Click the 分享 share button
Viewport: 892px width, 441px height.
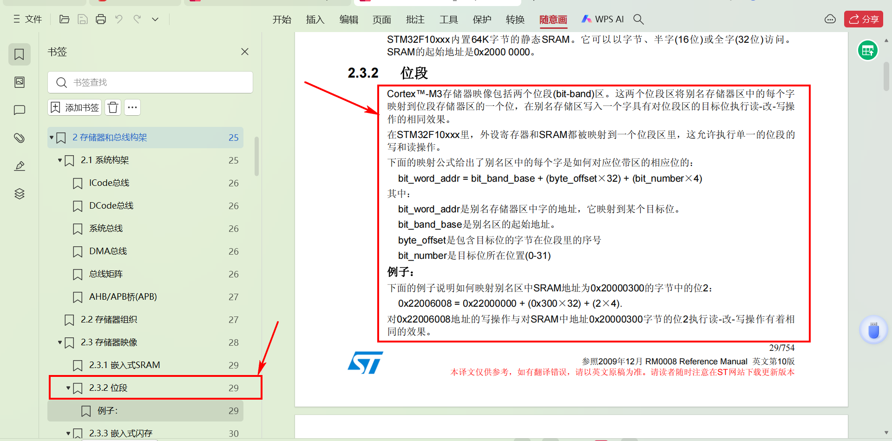tap(863, 19)
